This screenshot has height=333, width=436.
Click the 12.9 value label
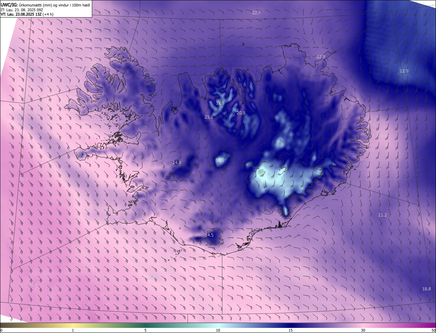(x=404, y=71)
